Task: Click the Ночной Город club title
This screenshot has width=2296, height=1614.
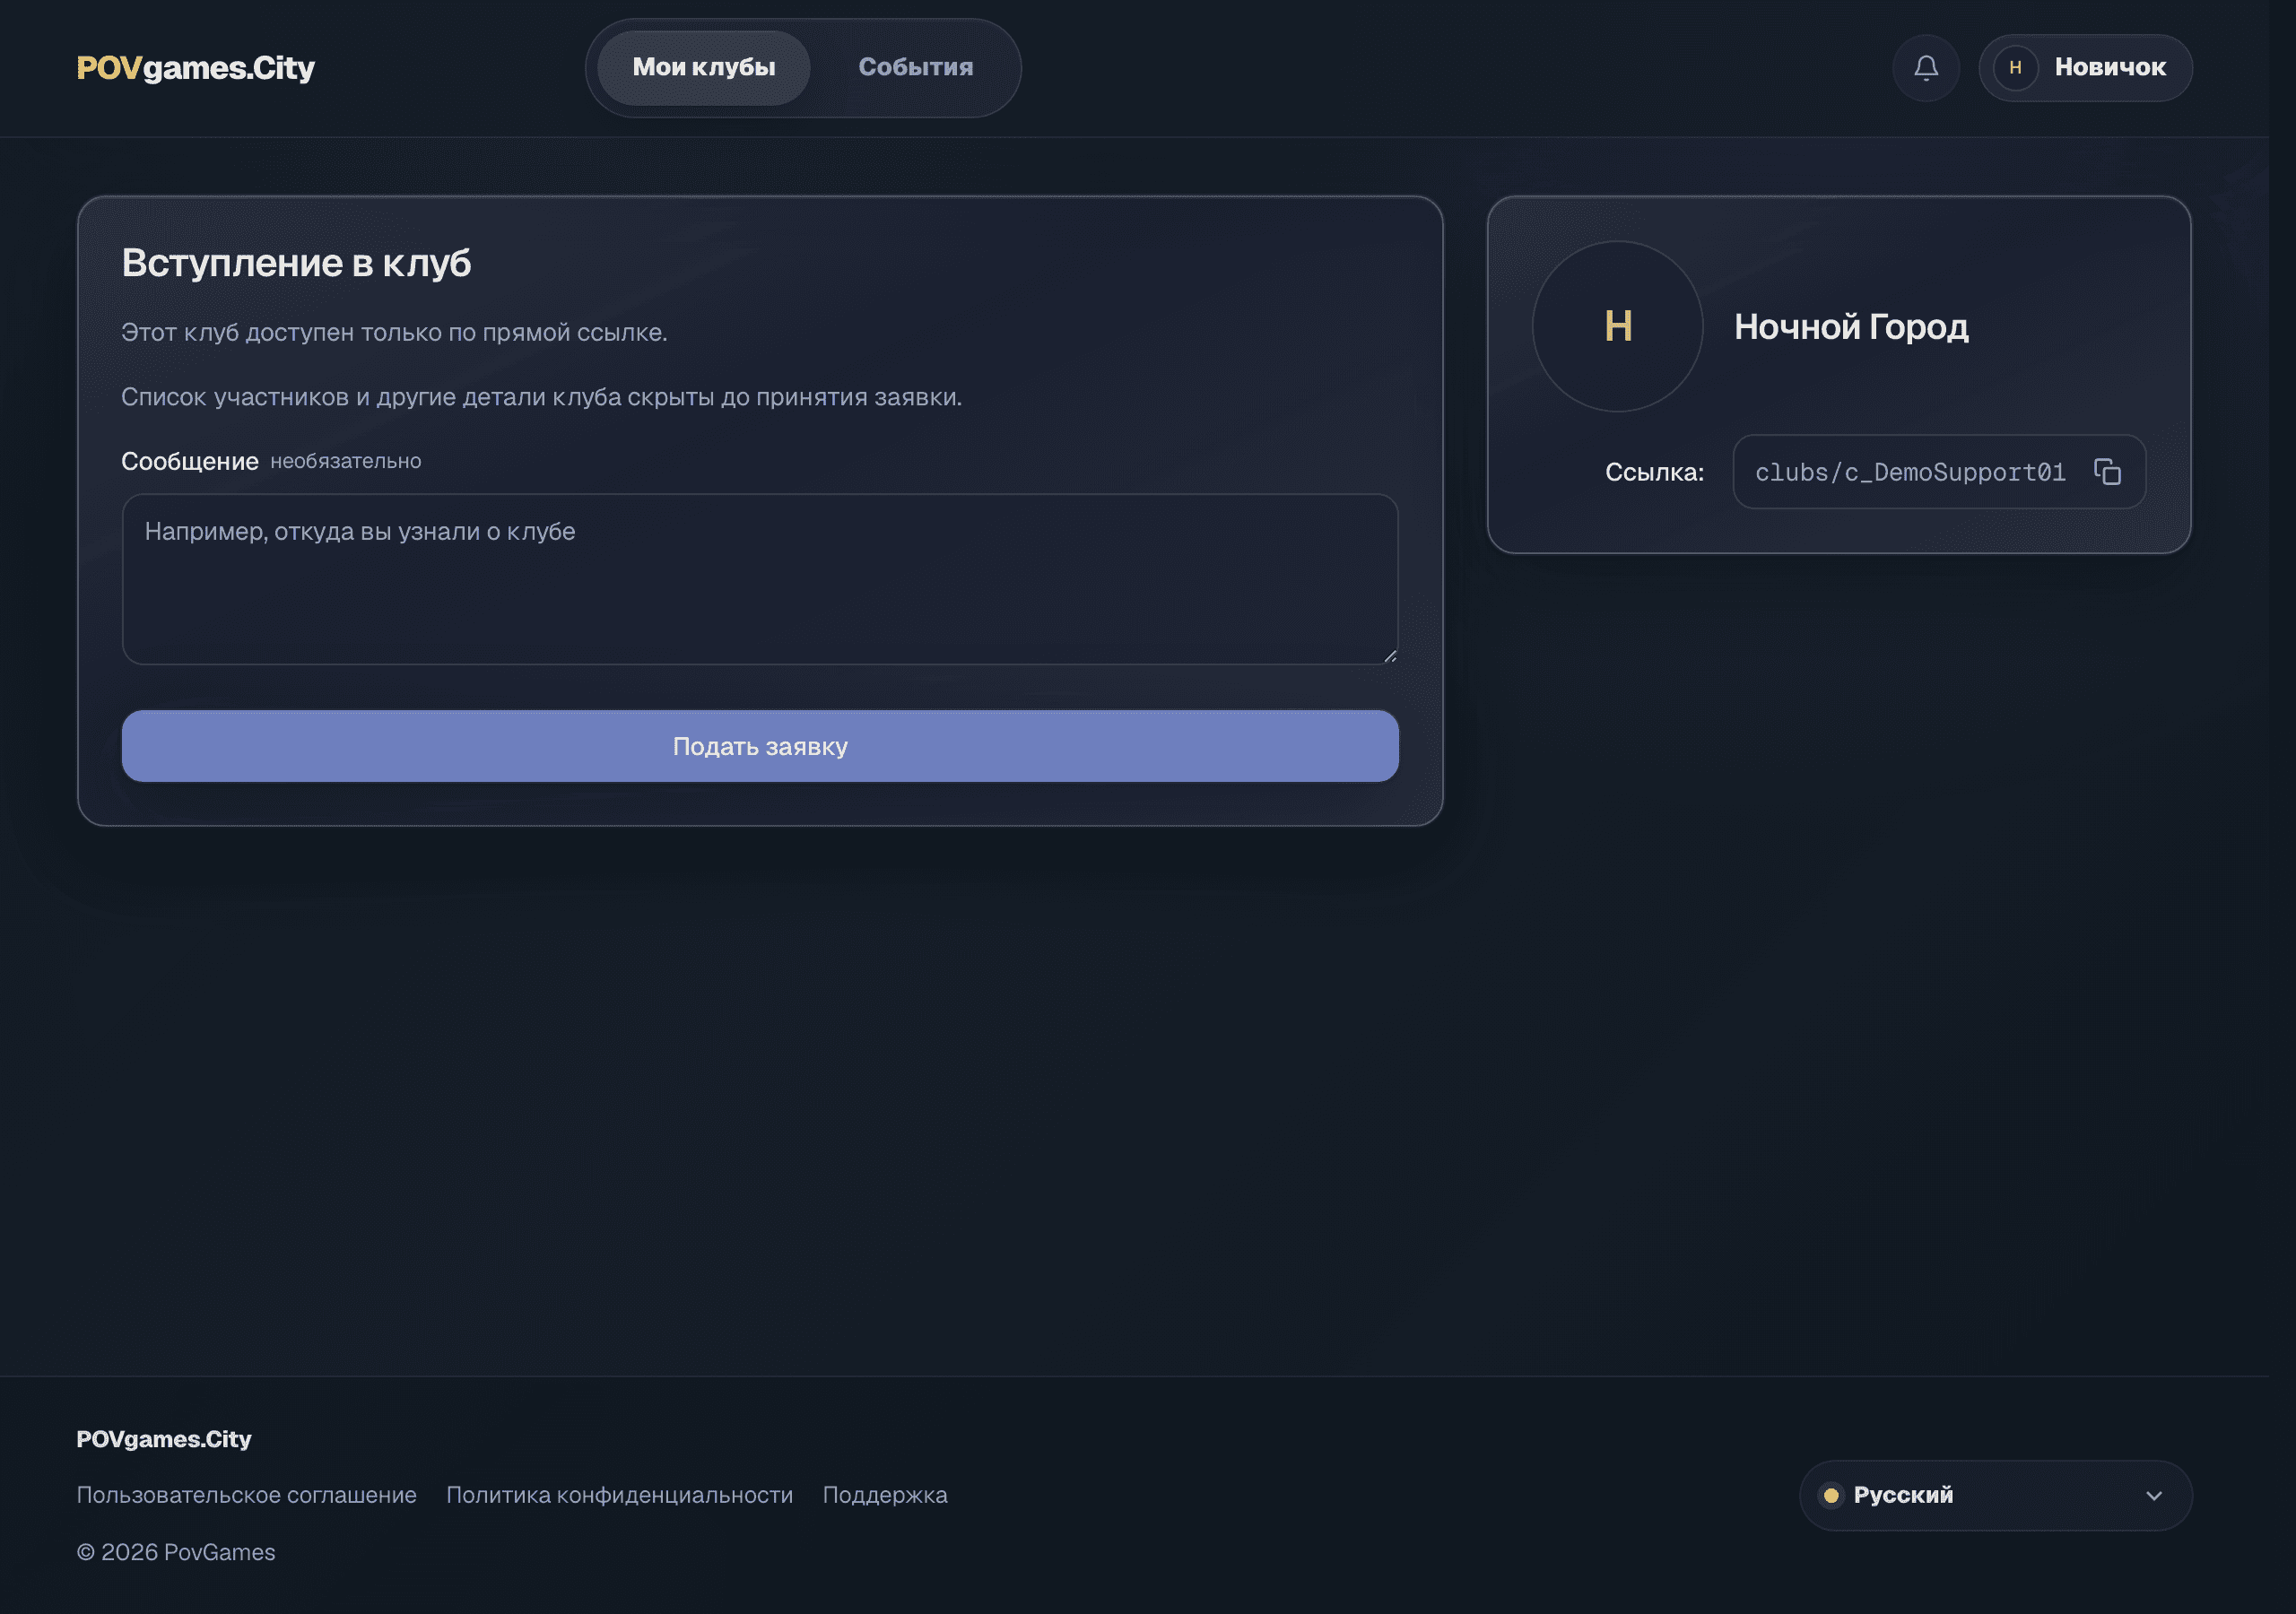Action: coord(1851,327)
